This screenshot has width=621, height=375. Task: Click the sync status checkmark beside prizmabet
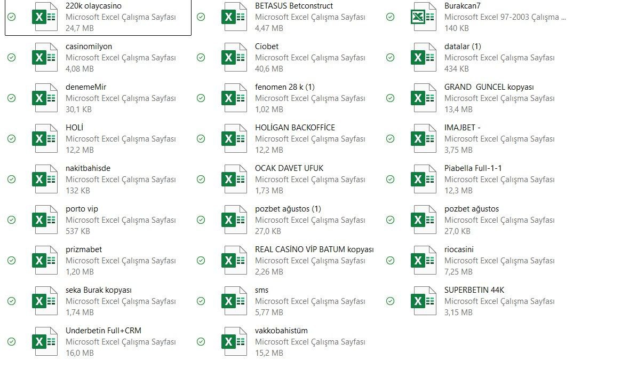[x=12, y=261]
